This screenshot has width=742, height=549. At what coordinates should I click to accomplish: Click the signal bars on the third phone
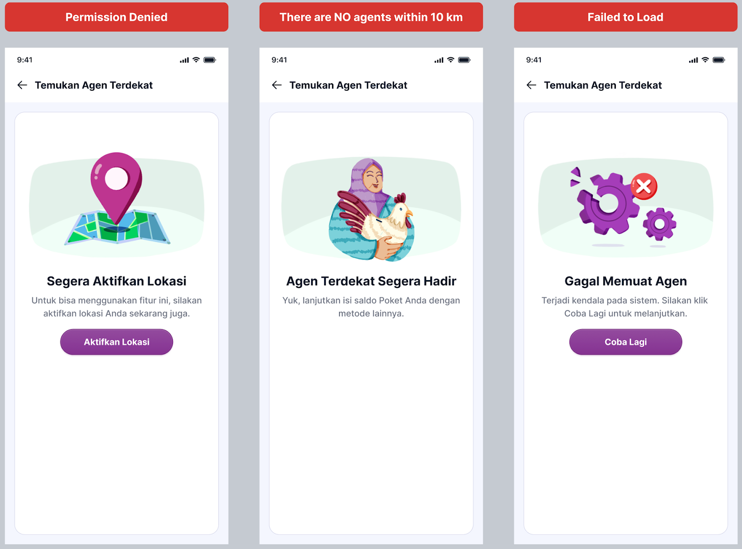click(x=693, y=60)
